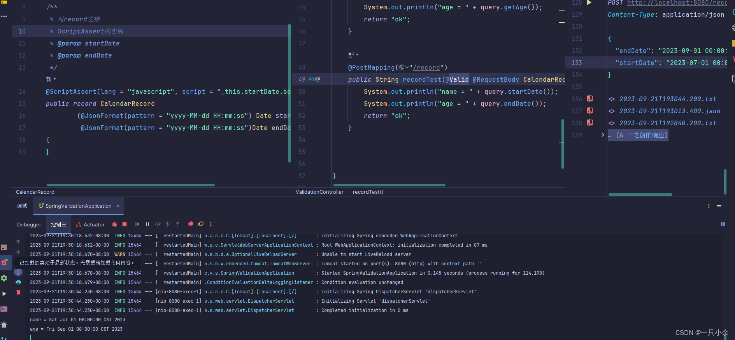Viewport: 735px width, 340px height.
Task: Click the 调试 tool window label
Action: coord(22,206)
